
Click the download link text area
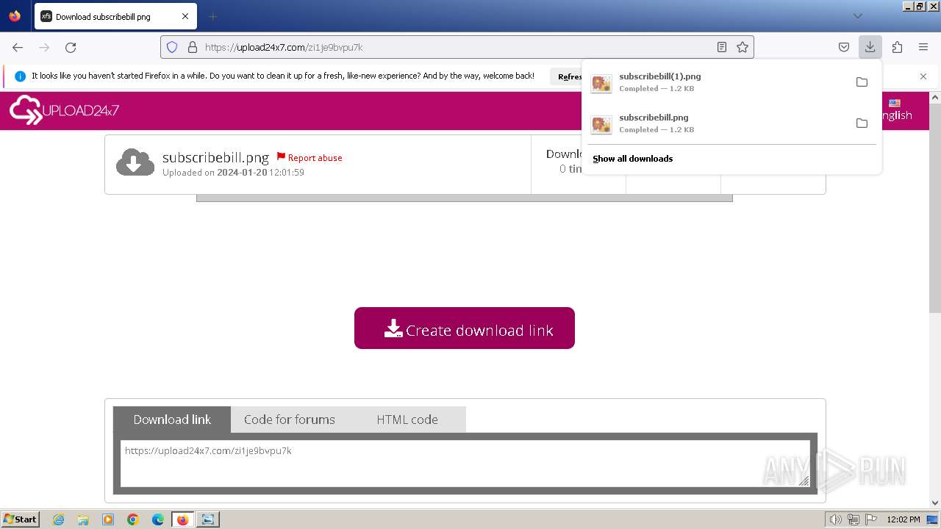465,464
